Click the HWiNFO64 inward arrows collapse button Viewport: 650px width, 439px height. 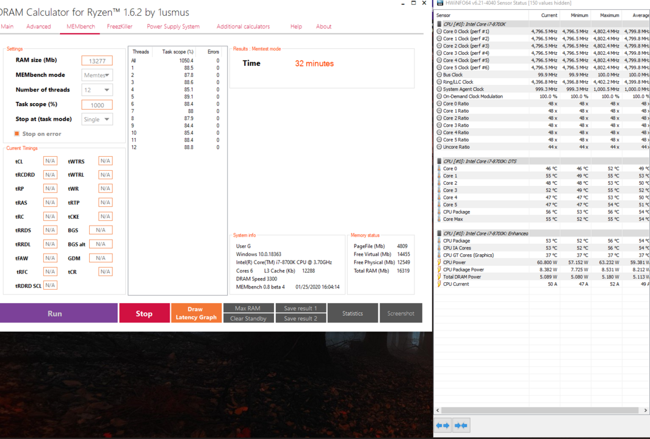(461, 426)
